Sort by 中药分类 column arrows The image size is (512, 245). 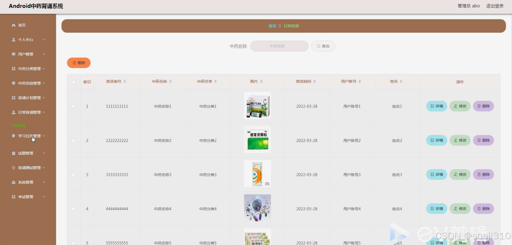pyautogui.click(x=216, y=81)
